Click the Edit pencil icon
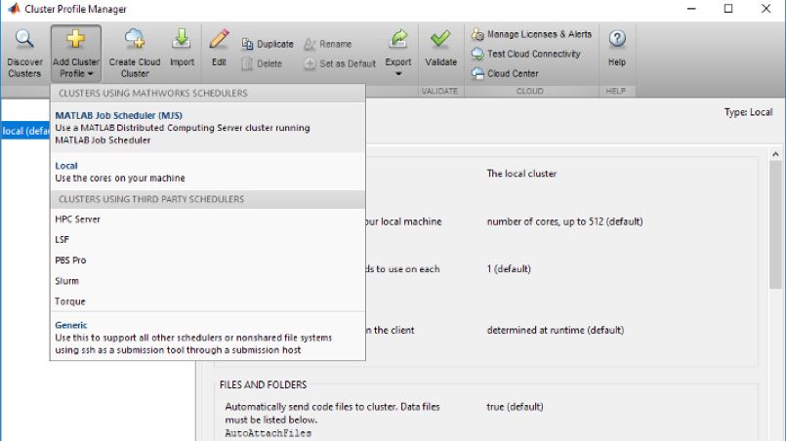The width and height of the screenshot is (786, 441). [x=219, y=40]
